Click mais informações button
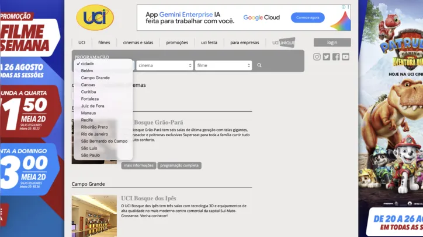Viewport: 423px width, 237px height. click(x=138, y=165)
